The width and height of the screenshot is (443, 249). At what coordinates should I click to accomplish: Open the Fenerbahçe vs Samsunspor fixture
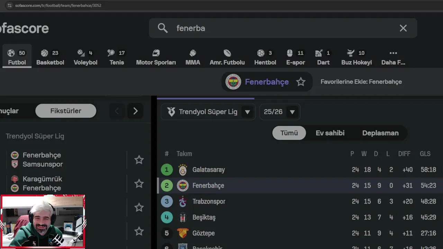pyautogui.click(x=66, y=160)
